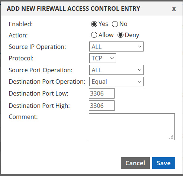Screen dimensions: 183x176
Task: Select the No radio for Enabled
Action: click(x=115, y=24)
